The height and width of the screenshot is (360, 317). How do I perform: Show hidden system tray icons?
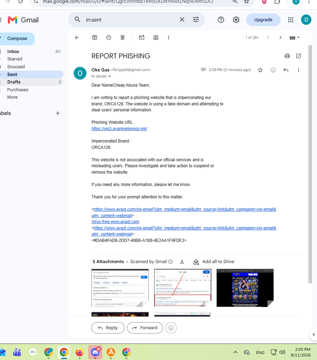pos(236,352)
